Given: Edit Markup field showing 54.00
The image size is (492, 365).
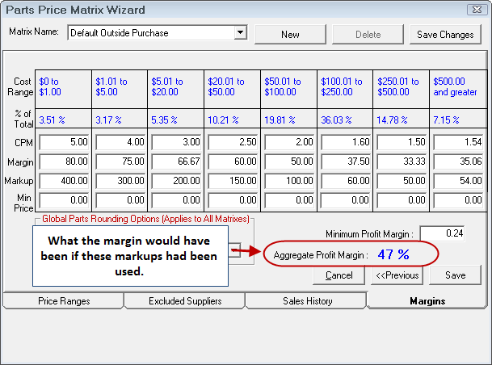Looking at the screenshot, I should [x=457, y=179].
